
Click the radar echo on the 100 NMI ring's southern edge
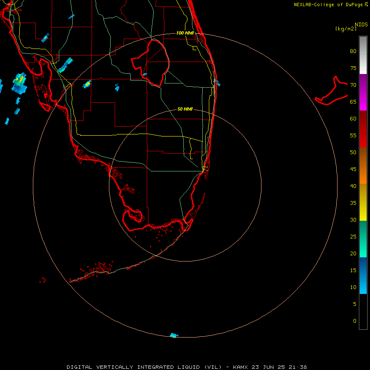174,335
